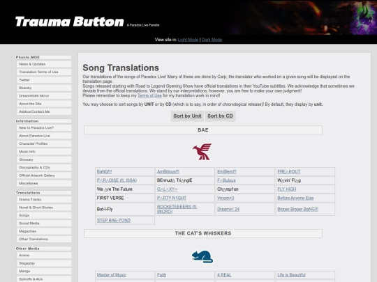Screen dimensions: 377x282
Task: Open News & Updates in sidebar
Action: pyautogui.click(x=44, y=64)
